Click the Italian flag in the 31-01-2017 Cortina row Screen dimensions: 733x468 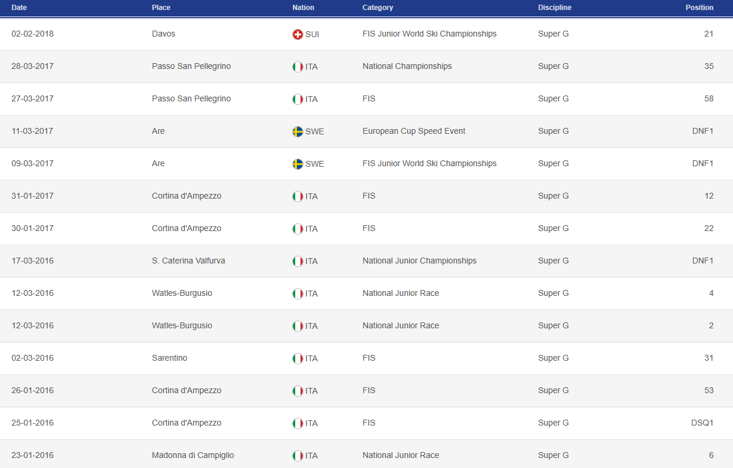click(298, 196)
